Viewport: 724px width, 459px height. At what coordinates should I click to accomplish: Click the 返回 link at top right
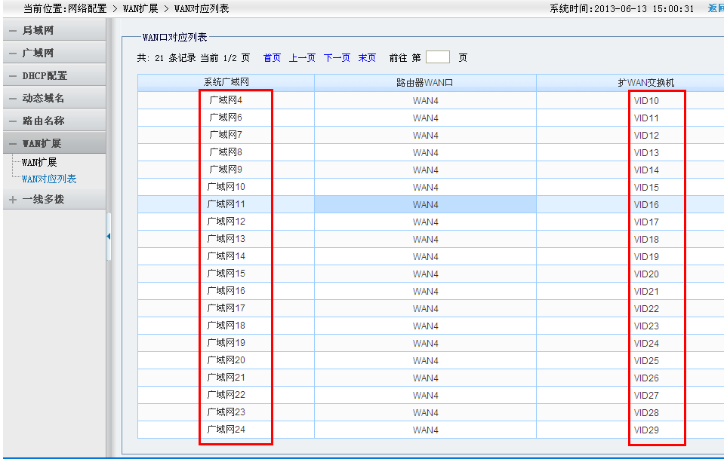click(716, 8)
